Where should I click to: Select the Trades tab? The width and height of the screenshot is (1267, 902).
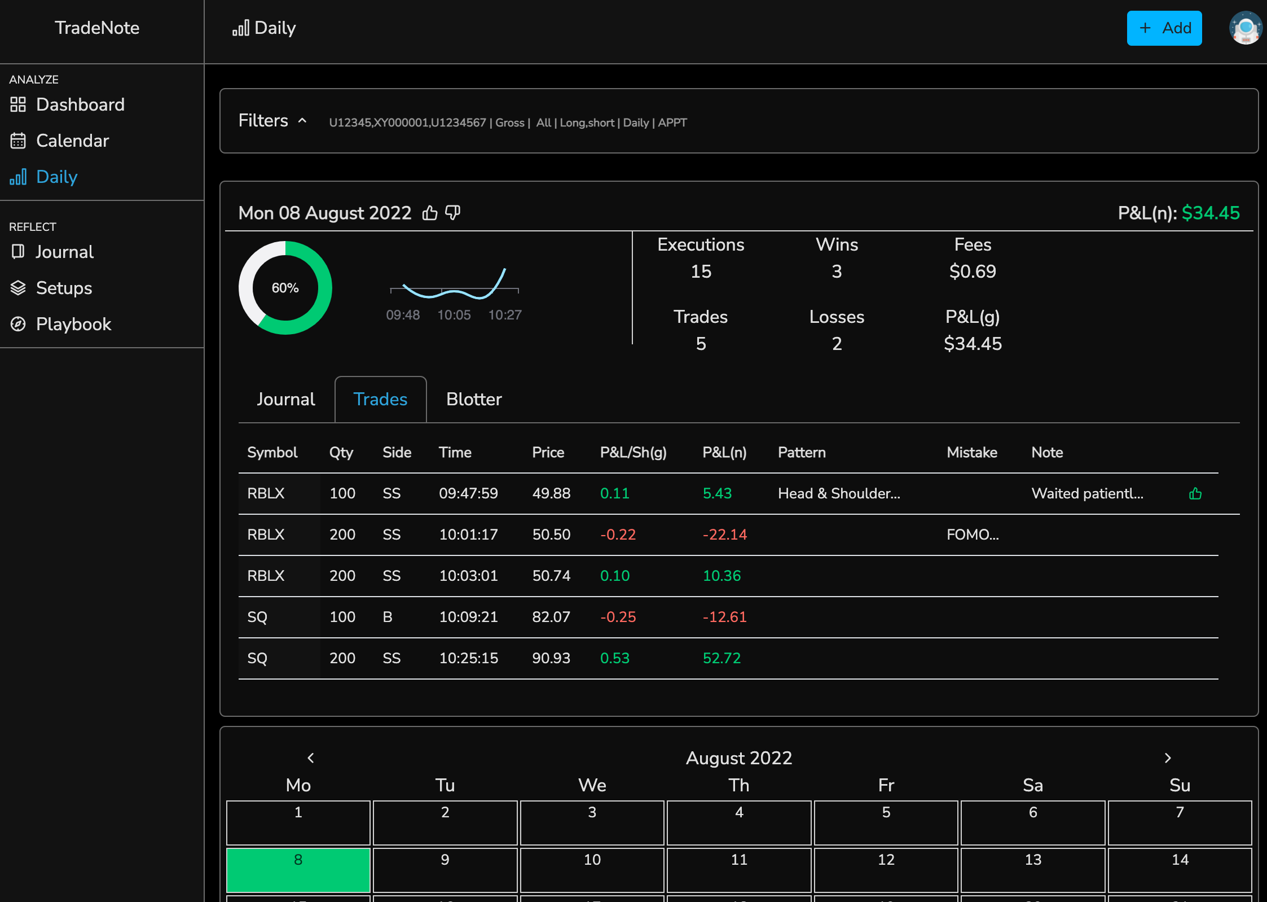point(381,399)
